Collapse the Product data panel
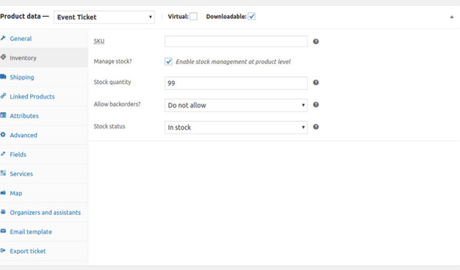460x270 pixels. pos(452,17)
